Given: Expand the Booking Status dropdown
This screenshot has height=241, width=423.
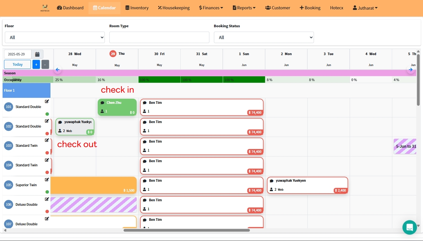Looking at the screenshot, I should 264,37.
